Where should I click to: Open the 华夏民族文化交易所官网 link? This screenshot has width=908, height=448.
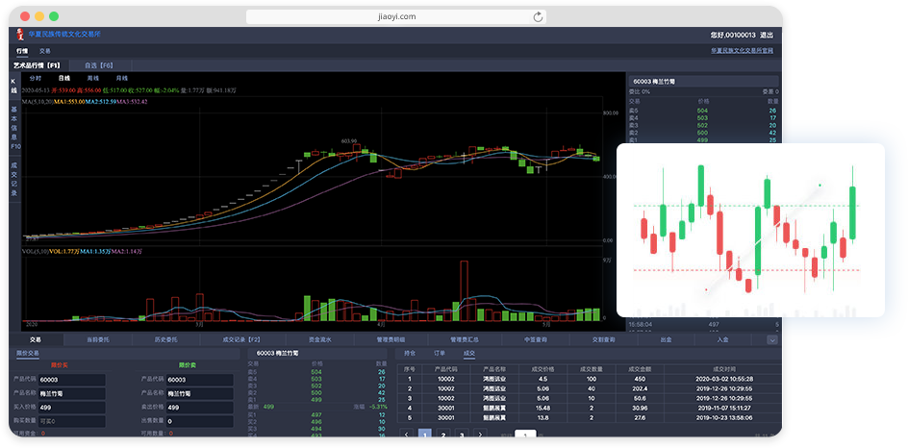pos(741,50)
